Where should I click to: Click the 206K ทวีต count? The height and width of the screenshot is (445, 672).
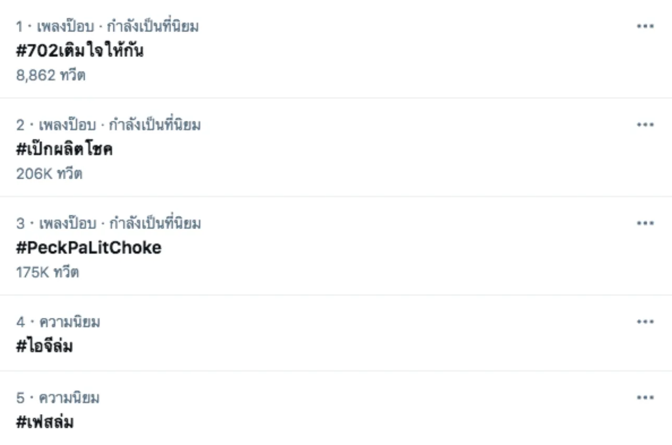[49, 174]
